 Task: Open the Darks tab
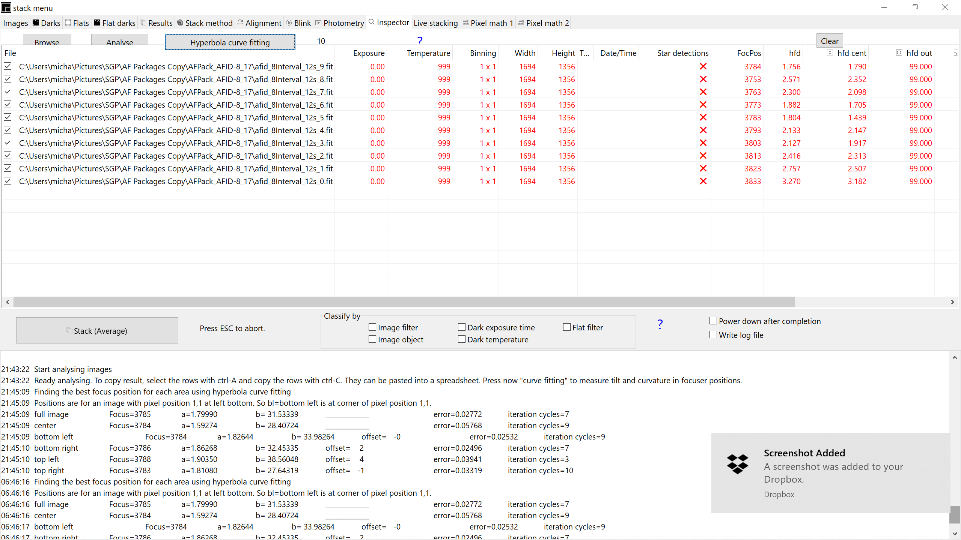pyautogui.click(x=47, y=23)
